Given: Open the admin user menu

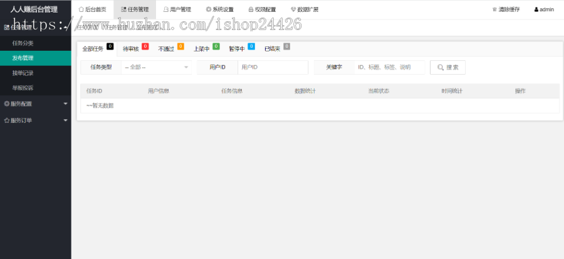Looking at the screenshot, I should [544, 9].
